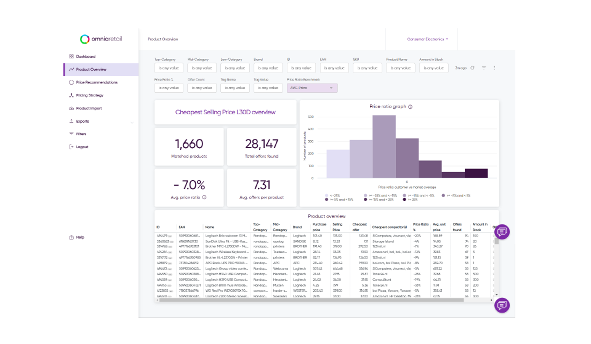Sort by Purchase price column header
This screenshot has width=591, height=344.
click(x=320, y=227)
